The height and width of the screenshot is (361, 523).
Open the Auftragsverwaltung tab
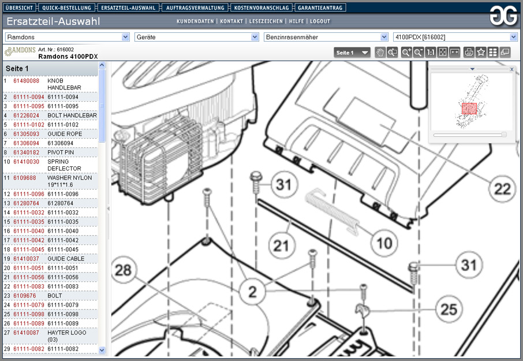click(x=195, y=8)
